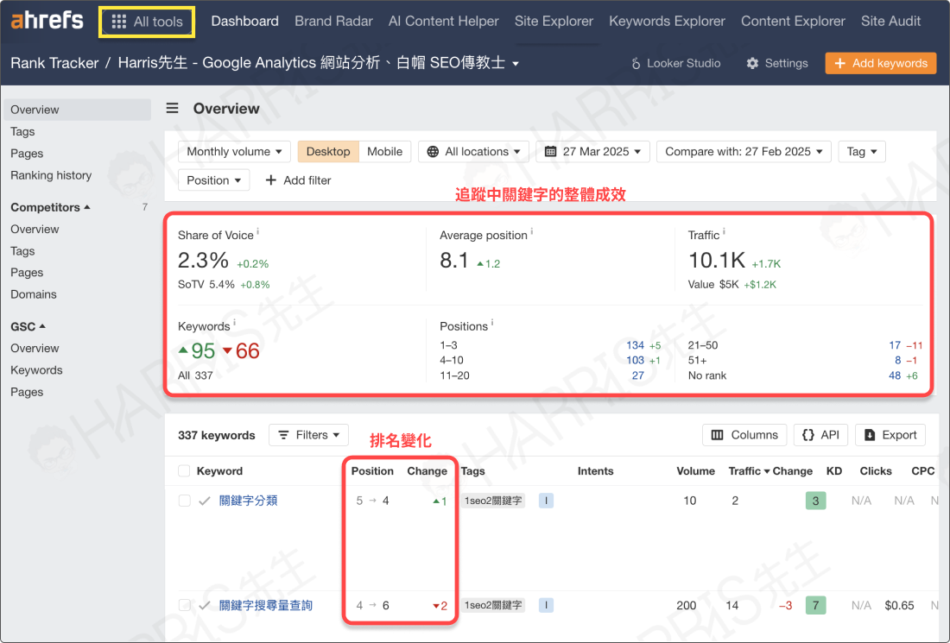
Task: Click the Settings gear icon
Action: coord(752,63)
